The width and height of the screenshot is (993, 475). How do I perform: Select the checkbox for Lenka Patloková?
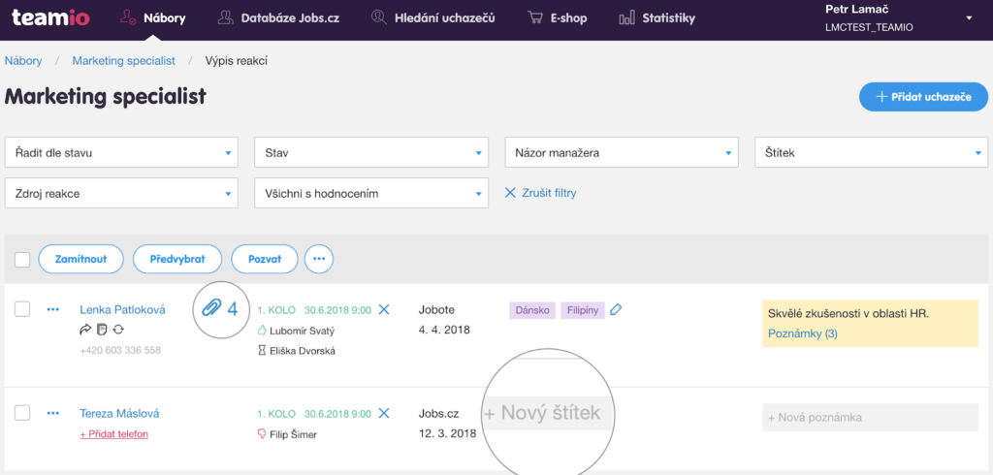coord(22,309)
